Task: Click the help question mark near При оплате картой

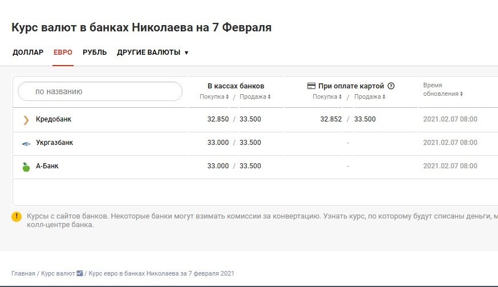Action: coord(391,86)
